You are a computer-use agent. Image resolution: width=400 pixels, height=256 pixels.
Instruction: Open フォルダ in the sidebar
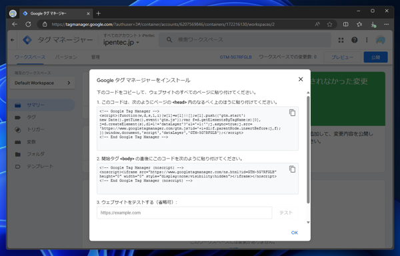pyautogui.click(x=41, y=154)
